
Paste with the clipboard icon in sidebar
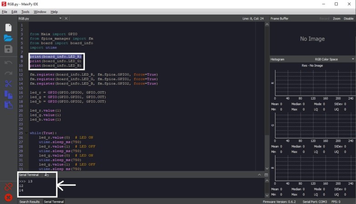click(8, 105)
